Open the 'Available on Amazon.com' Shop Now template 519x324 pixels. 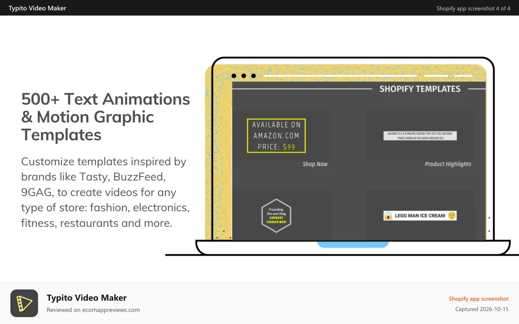coord(276,136)
